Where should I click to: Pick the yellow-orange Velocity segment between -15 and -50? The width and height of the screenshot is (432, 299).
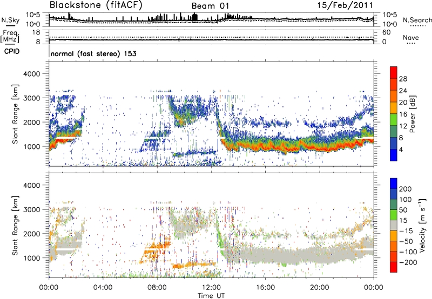(394, 236)
